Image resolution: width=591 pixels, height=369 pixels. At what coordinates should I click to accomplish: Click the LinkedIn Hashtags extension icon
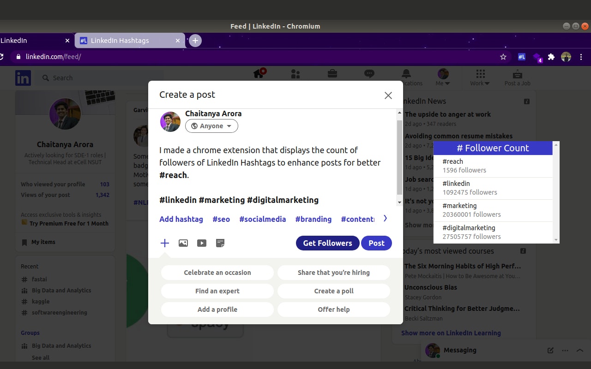[x=521, y=57]
